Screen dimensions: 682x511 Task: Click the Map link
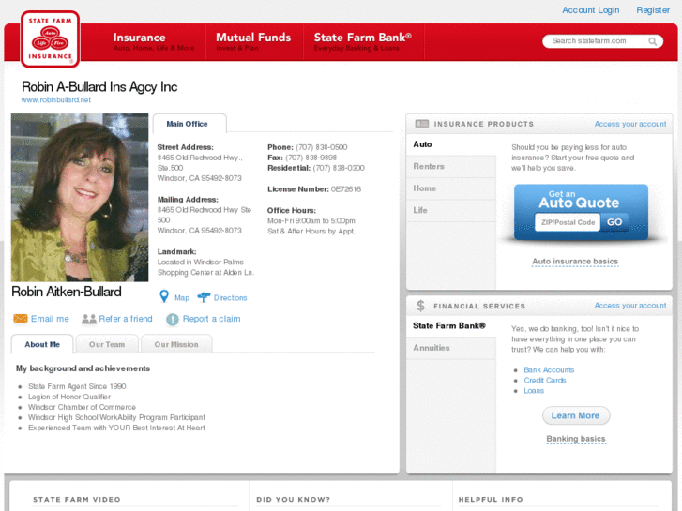(182, 298)
